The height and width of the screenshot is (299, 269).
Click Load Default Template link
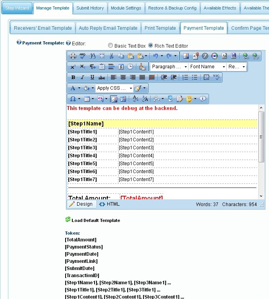point(96,220)
